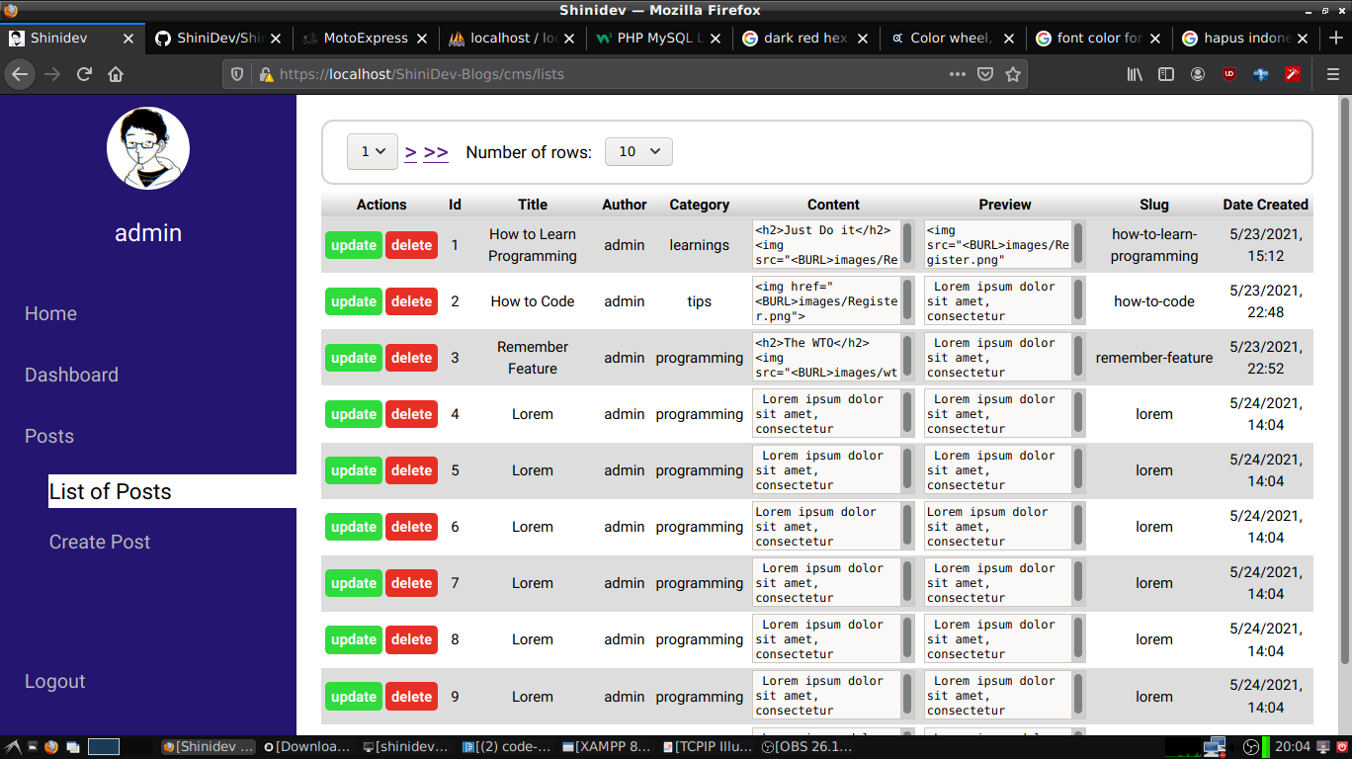Update post with Id 5
This screenshot has width=1352, height=759.
click(354, 470)
